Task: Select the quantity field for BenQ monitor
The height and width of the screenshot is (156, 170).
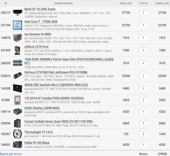Action: [143, 13]
